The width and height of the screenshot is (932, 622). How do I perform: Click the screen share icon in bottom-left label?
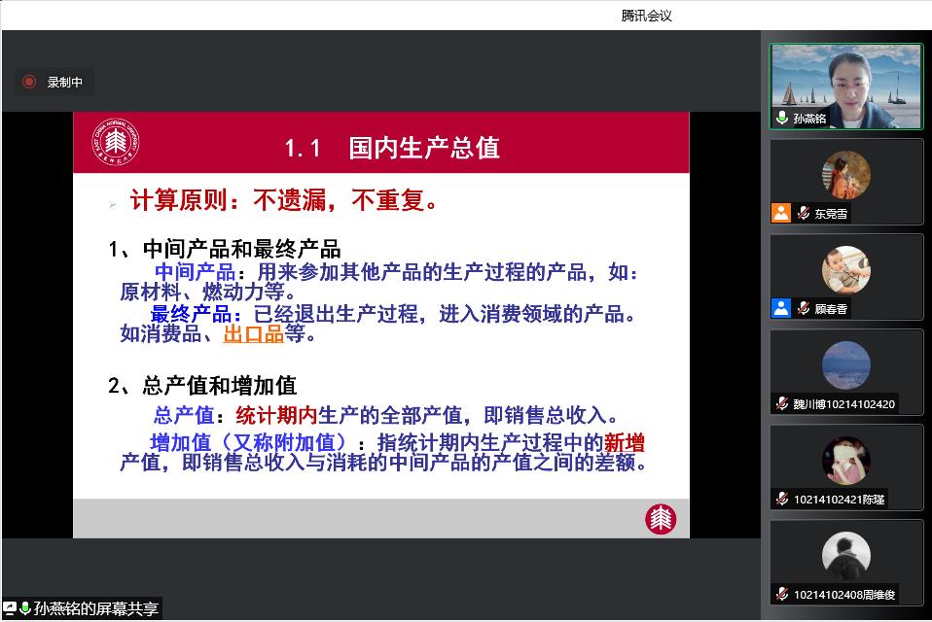coord(10,609)
